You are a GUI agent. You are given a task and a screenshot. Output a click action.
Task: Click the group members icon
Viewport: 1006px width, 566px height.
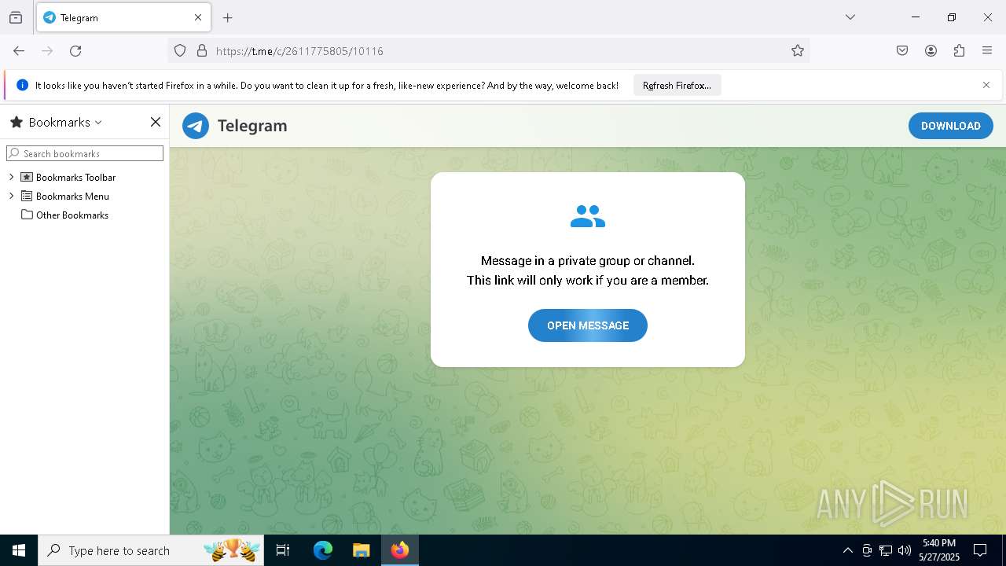point(588,216)
